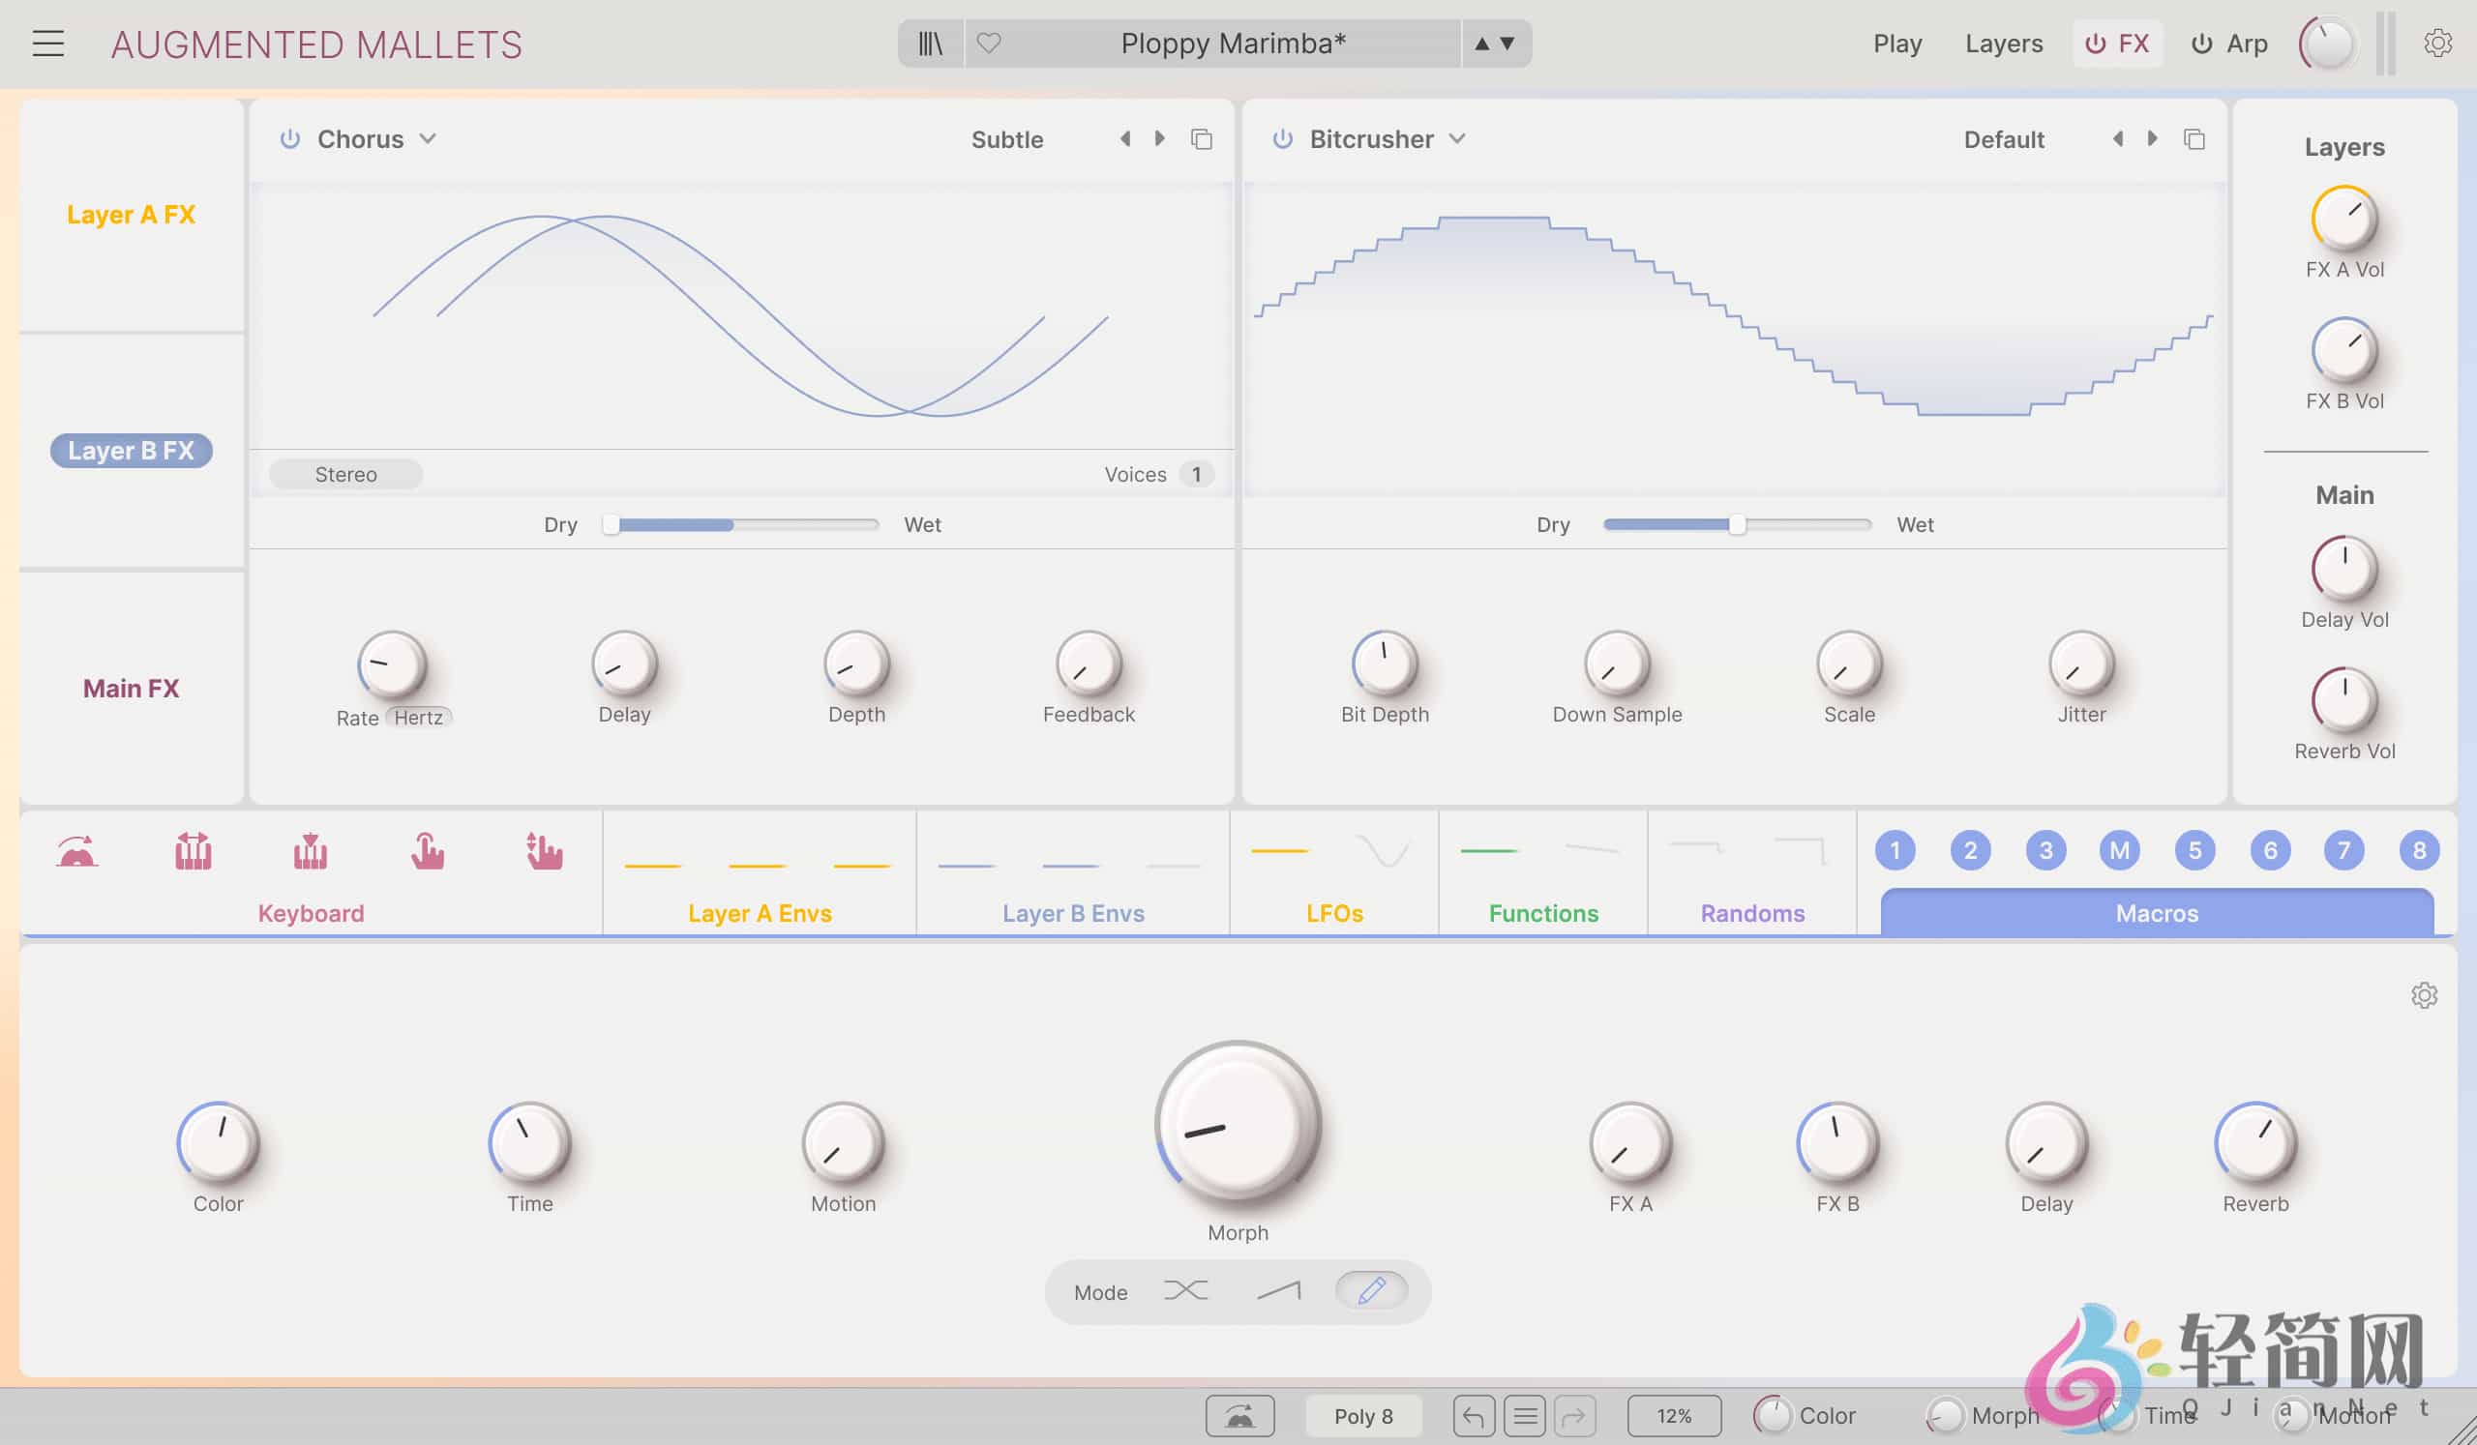
Task: Switch to the Layer A FX tab
Action: [131, 214]
